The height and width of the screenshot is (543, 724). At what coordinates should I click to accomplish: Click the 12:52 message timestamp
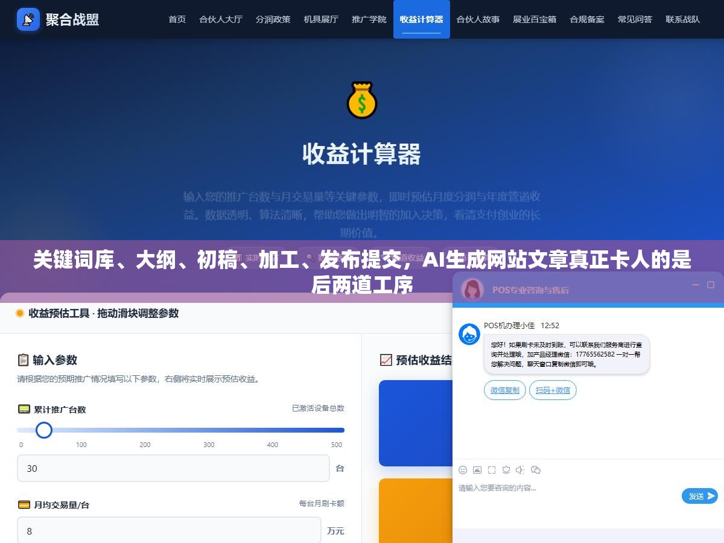pyautogui.click(x=550, y=325)
